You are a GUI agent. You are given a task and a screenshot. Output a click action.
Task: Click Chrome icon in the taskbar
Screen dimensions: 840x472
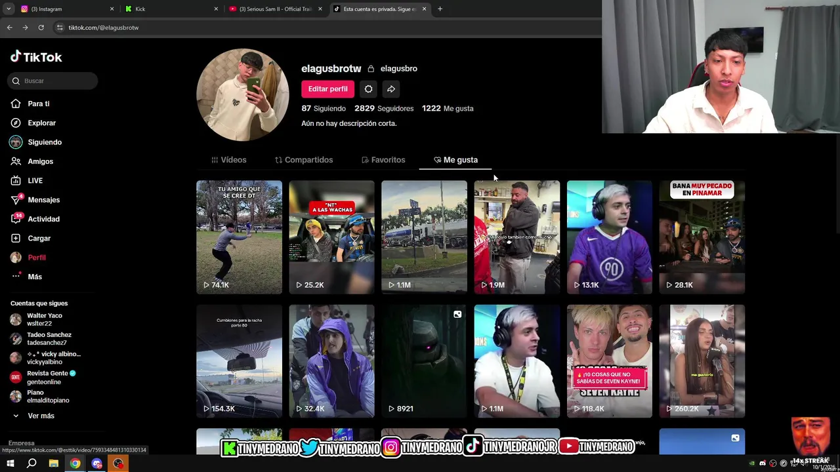pyautogui.click(x=75, y=463)
